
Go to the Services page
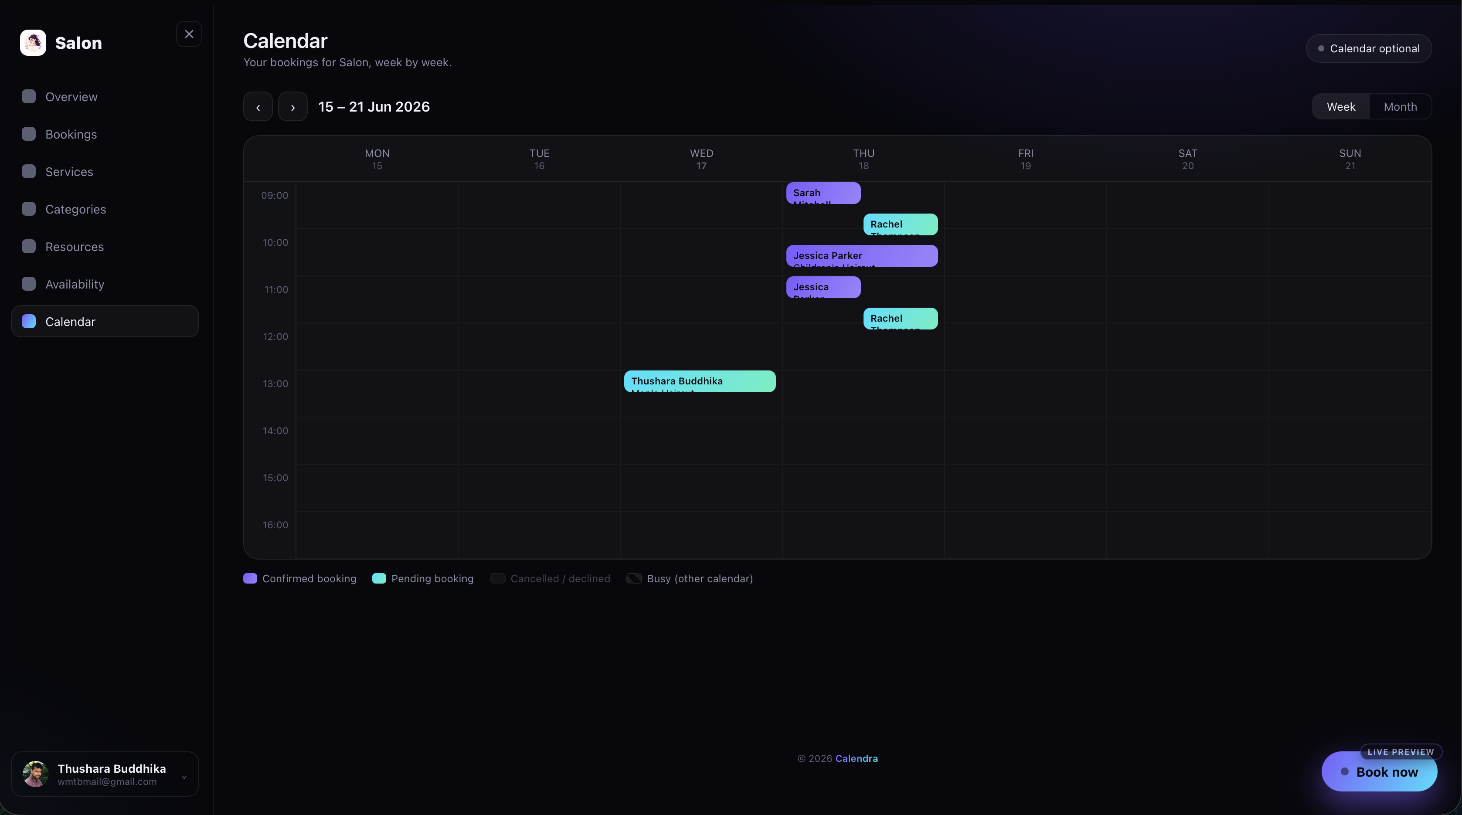coord(105,171)
